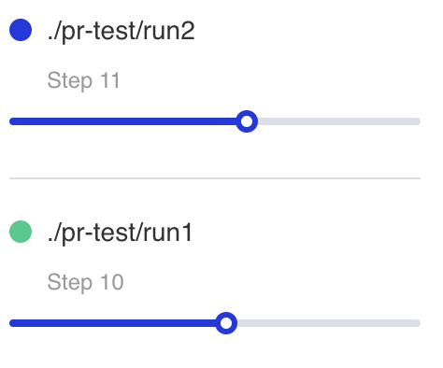Grab the run1 step slider handle
443x368 pixels.
tap(226, 323)
